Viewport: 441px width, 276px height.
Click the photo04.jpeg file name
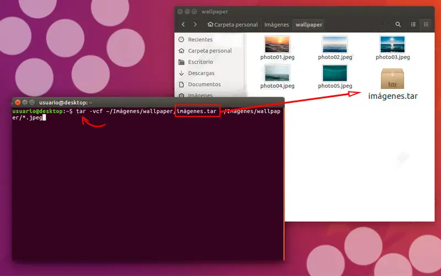(x=277, y=86)
